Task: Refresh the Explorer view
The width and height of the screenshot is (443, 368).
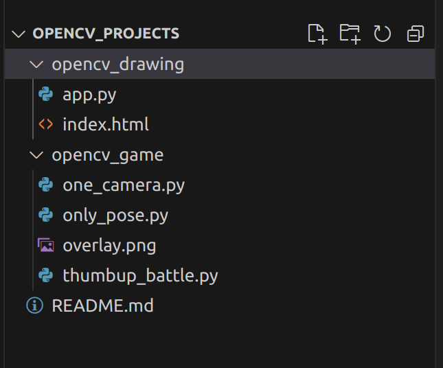Action: 383,34
